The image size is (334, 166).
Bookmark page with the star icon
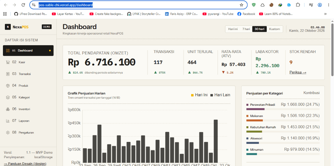pyautogui.click(x=241, y=5)
